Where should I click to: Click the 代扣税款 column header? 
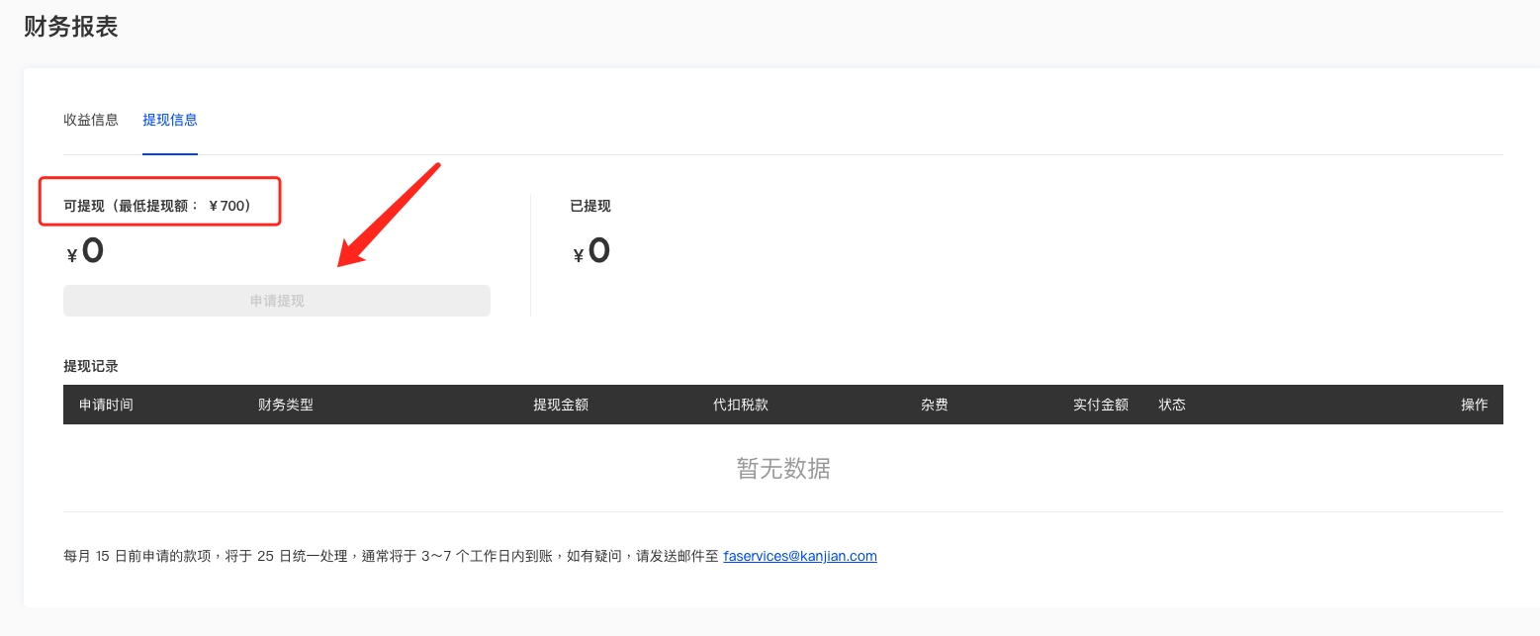tap(741, 405)
